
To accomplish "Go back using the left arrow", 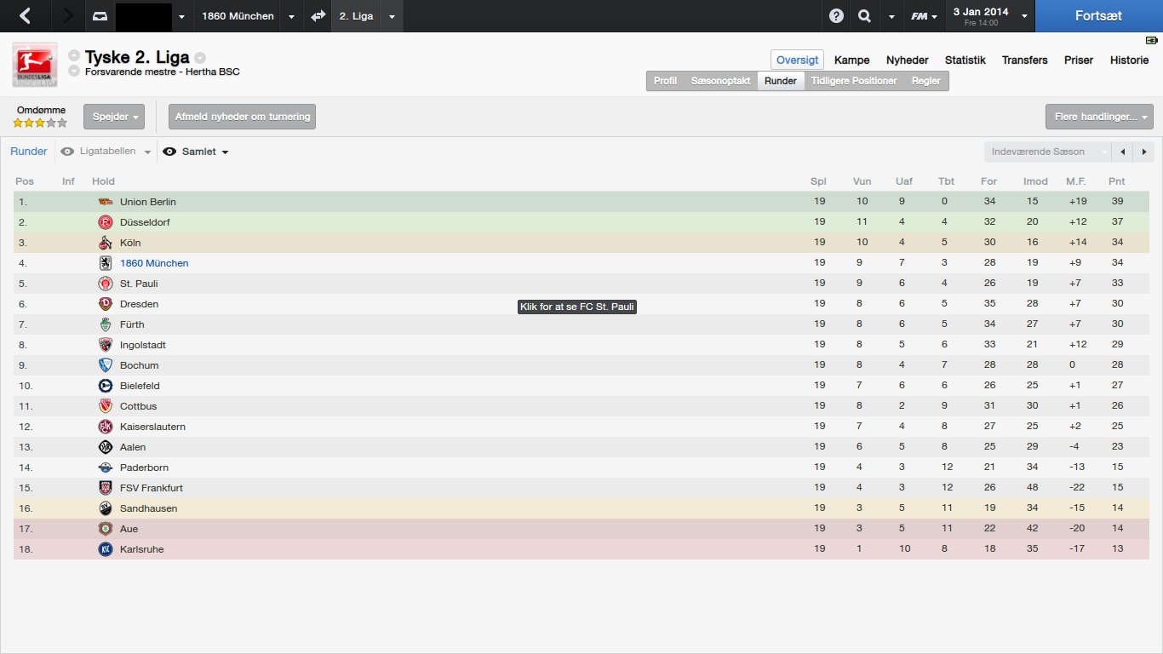I will click(x=25, y=15).
